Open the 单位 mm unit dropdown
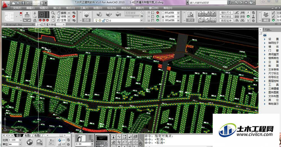This screenshot has height=147, width=281. click(x=20, y=144)
